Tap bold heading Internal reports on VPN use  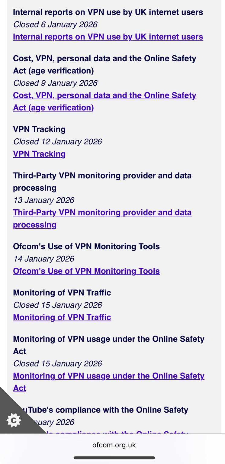(108, 12)
